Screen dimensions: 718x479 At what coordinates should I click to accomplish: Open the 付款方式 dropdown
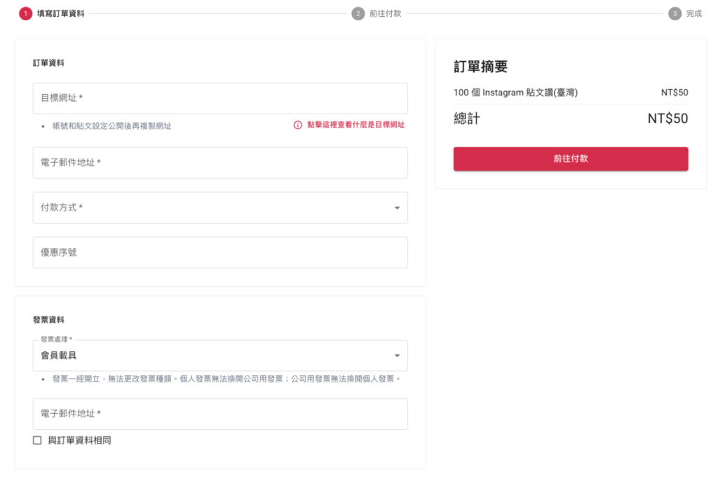click(220, 208)
